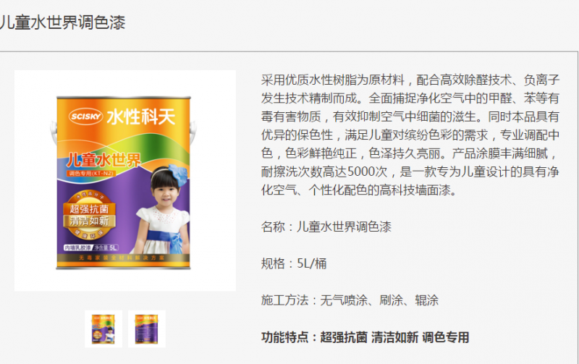
Task: Click the main paint can product image
Action: point(124,180)
